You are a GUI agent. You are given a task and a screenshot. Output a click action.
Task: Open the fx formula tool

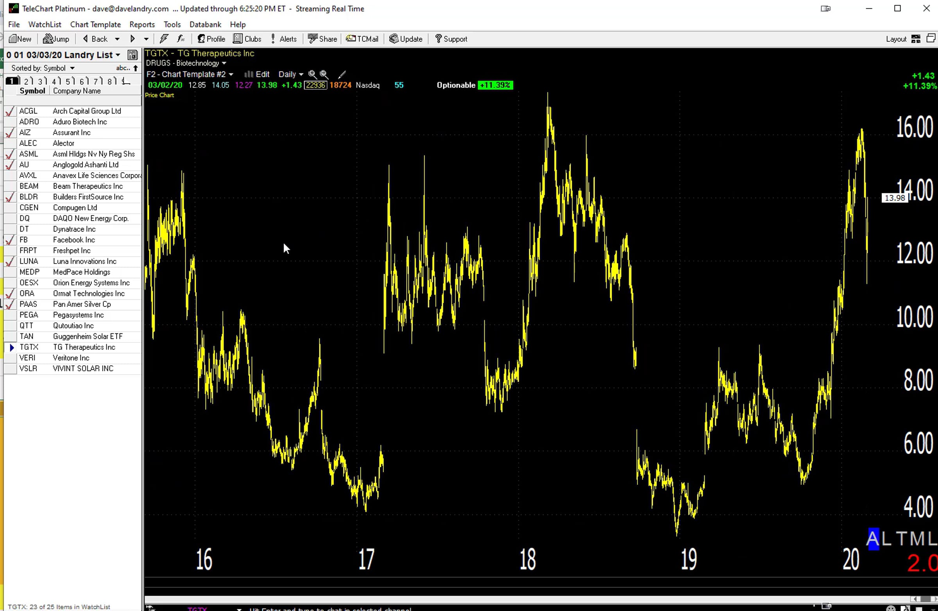[x=181, y=39]
